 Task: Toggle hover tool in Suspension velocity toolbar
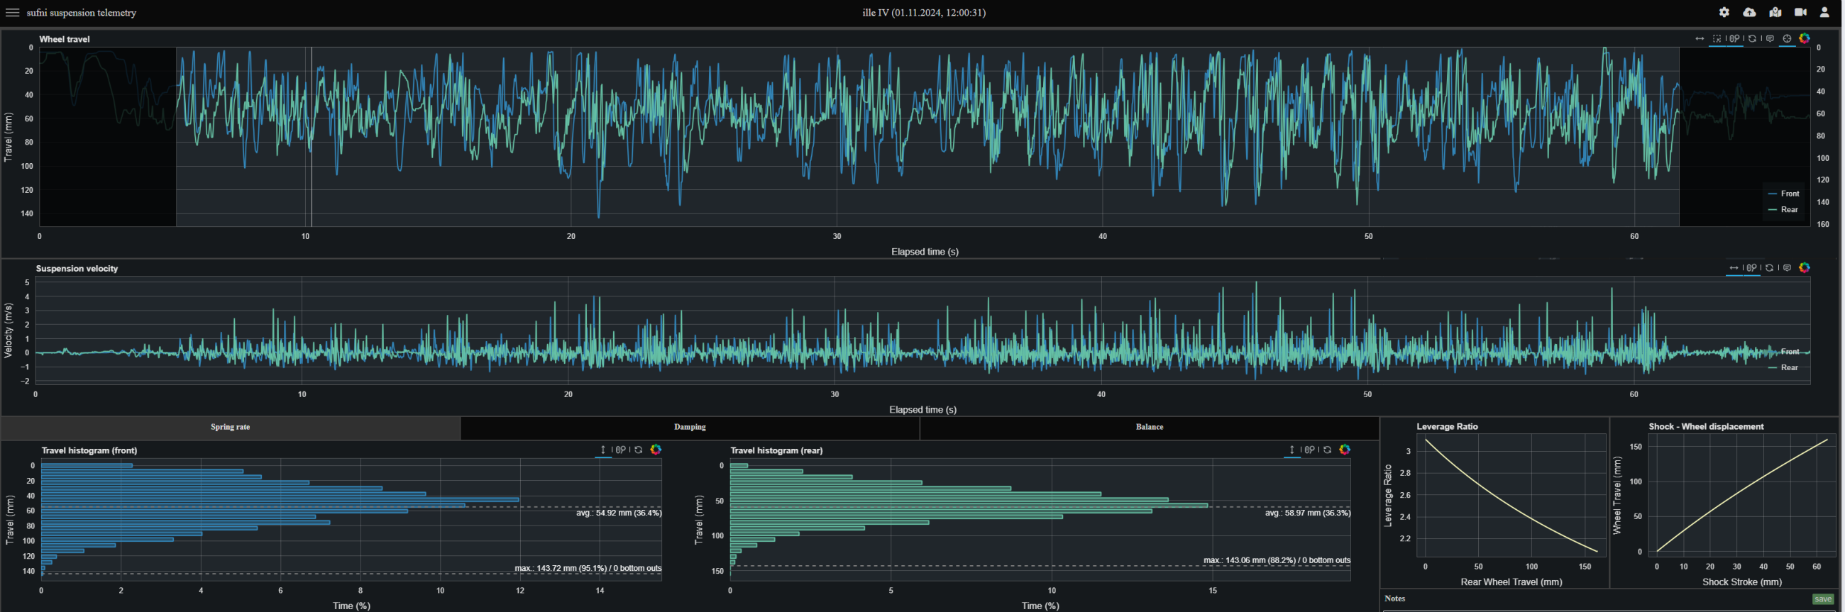click(x=1788, y=267)
